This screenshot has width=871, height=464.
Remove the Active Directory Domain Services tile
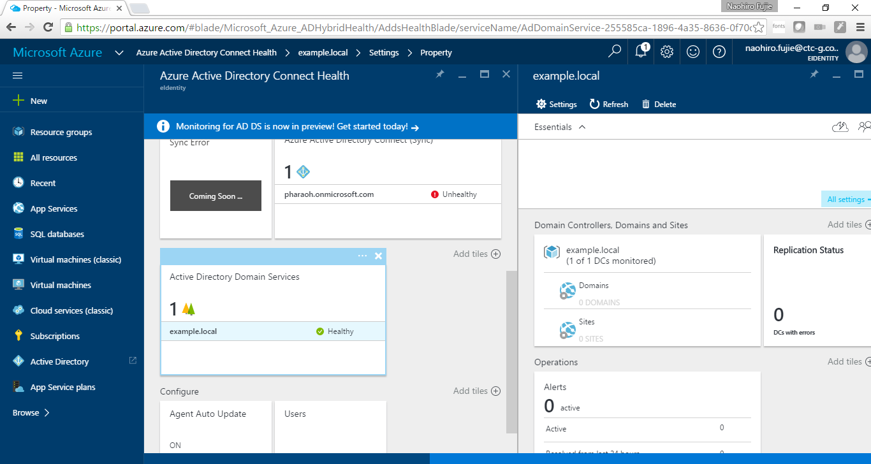[x=378, y=256]
